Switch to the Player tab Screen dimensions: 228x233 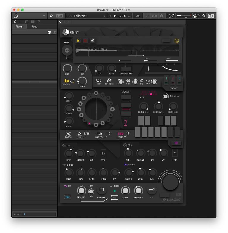(x=19, y=27)
